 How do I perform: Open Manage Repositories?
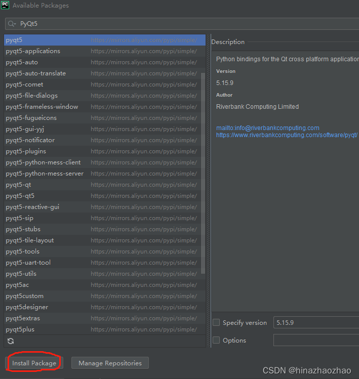[x=110, y=363]
